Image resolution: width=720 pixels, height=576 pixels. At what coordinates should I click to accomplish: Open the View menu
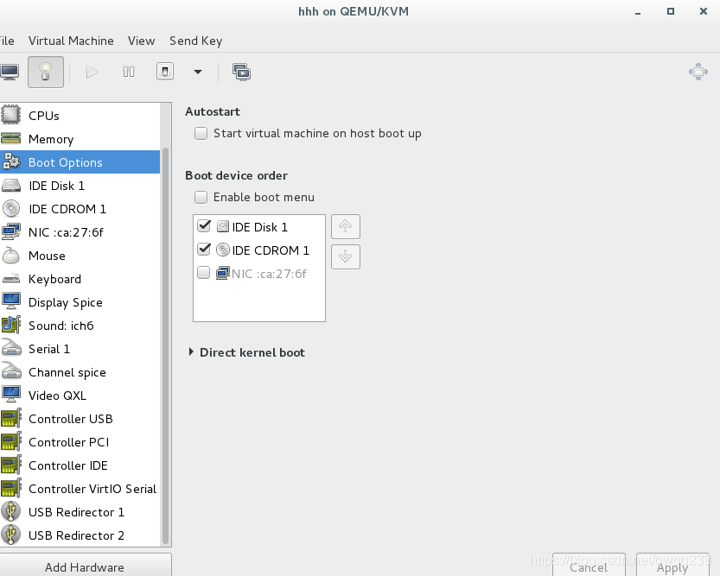141,41
